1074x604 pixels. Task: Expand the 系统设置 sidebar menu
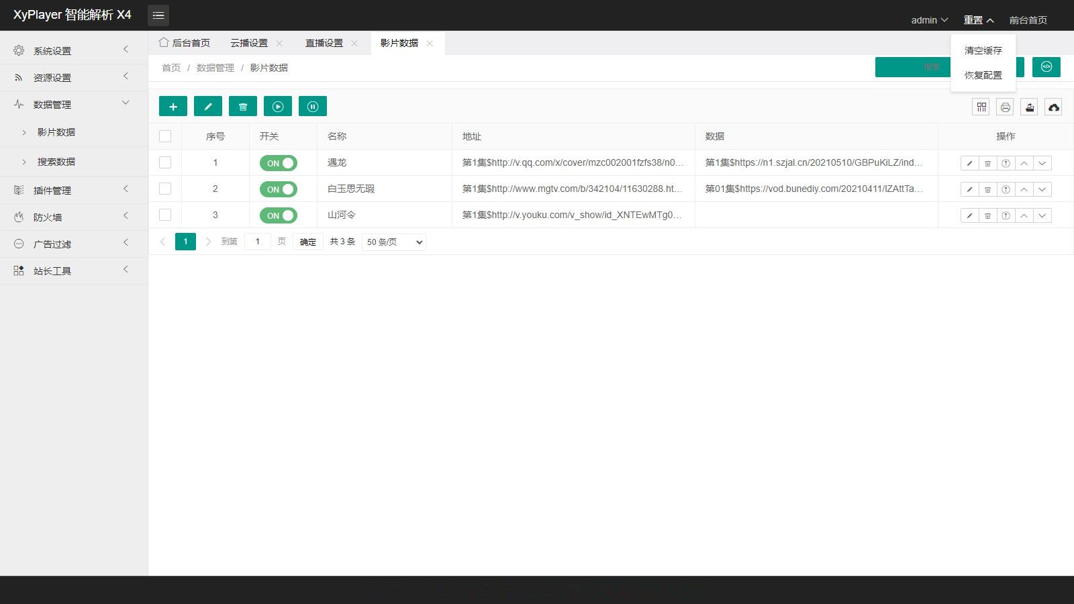click(74, 50)
